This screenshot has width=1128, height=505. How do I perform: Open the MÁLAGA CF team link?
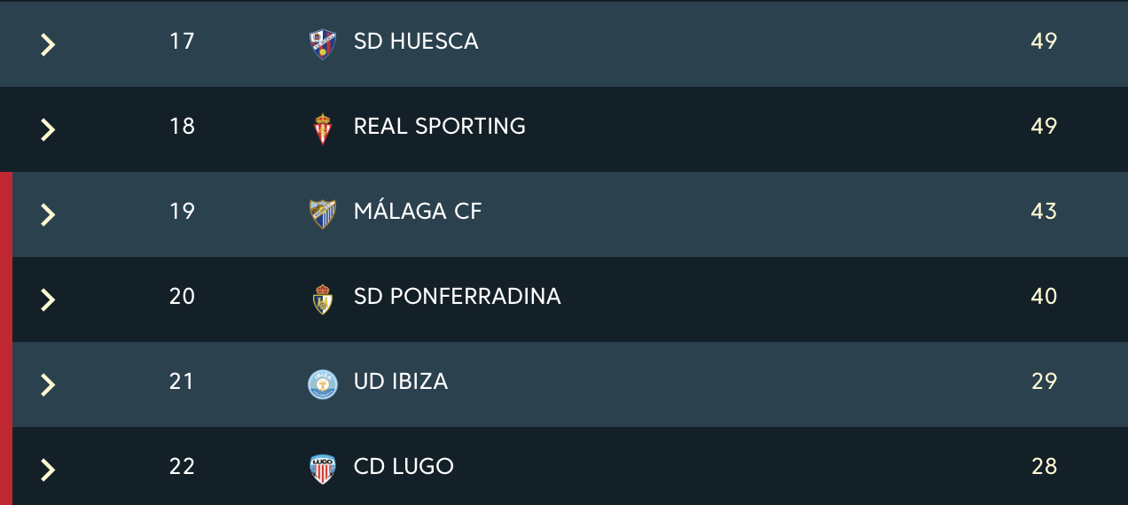point(418,212)
